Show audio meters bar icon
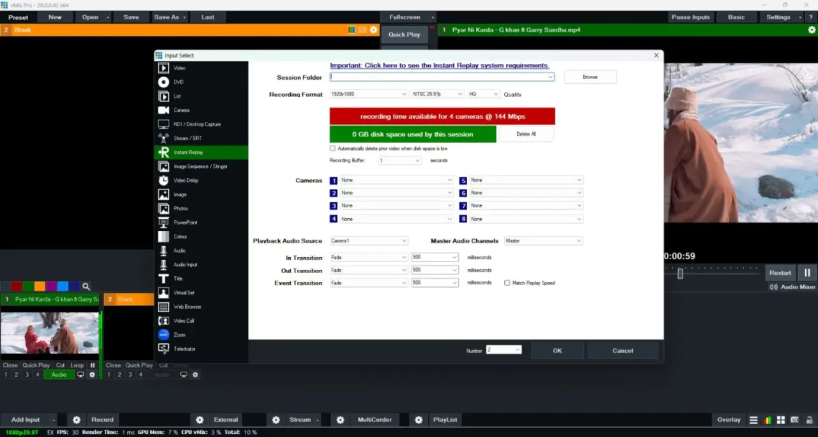 [767, 420]
